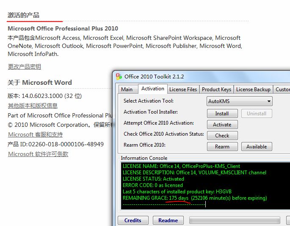Screen dimensions: 290x226
Task: Click the Available button next to Rearm
Action: (x=257, y=147)
